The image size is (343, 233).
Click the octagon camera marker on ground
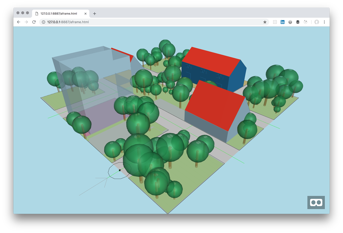(x=117, y=171)
